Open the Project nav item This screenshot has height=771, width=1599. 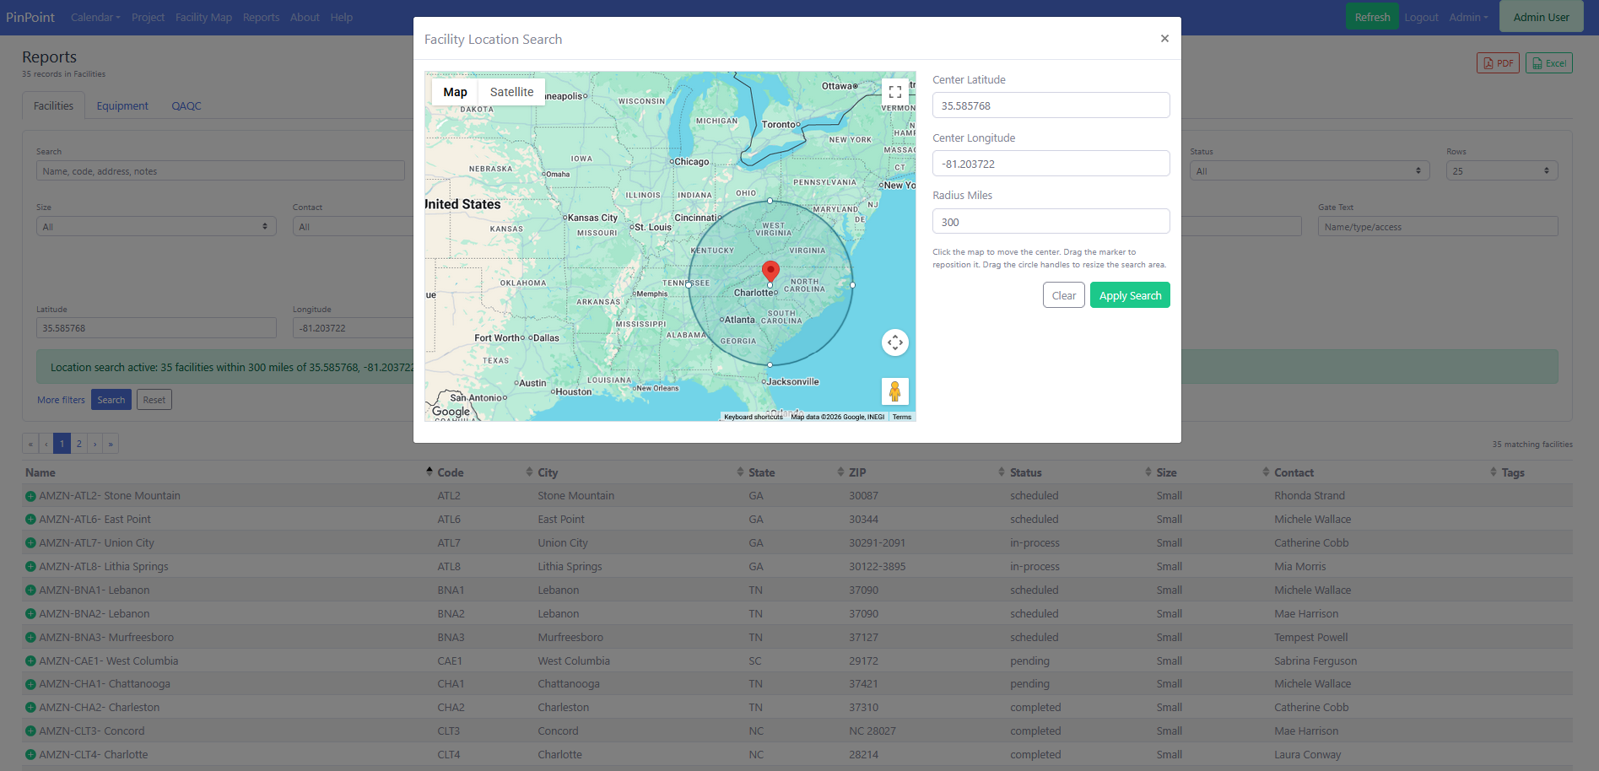coord(148,17)
